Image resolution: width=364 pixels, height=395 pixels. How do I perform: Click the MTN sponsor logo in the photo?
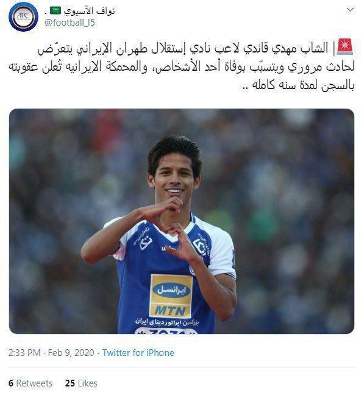pos(171,311)
